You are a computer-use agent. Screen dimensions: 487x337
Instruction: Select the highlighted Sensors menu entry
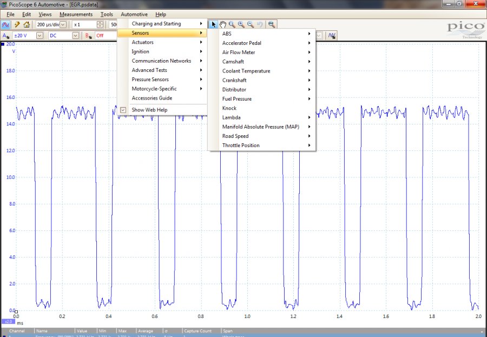point(162,33)
